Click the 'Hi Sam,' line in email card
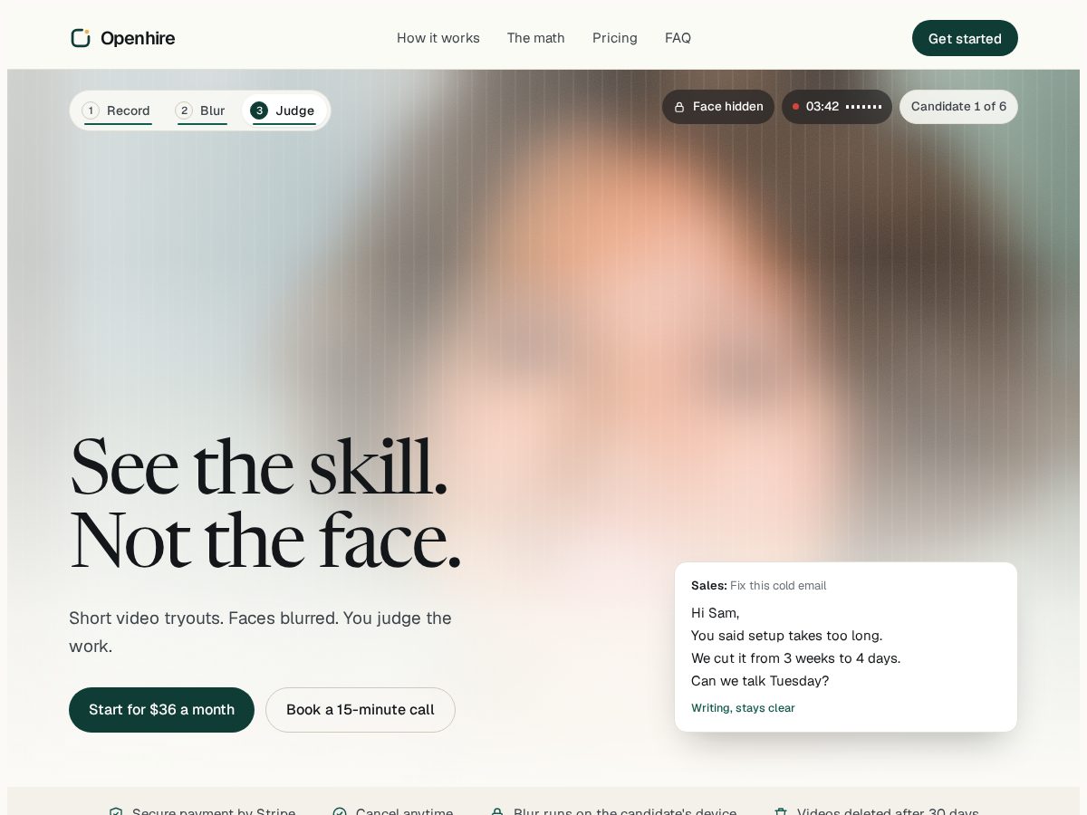 716,613
